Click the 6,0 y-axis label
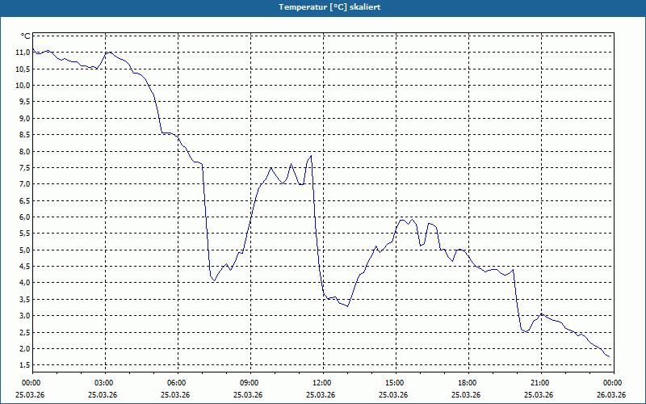Image resolution: width=646 pixels, height=404 pixels. 25,217
